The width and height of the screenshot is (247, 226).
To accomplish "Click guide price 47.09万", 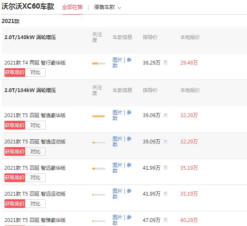I will tap(151, 220).
